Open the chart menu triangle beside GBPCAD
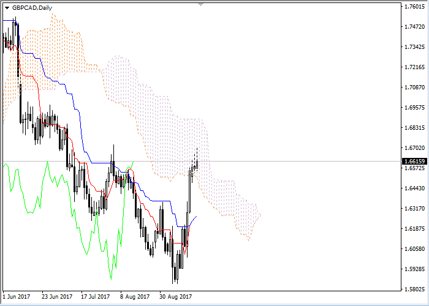 (7, 8)
